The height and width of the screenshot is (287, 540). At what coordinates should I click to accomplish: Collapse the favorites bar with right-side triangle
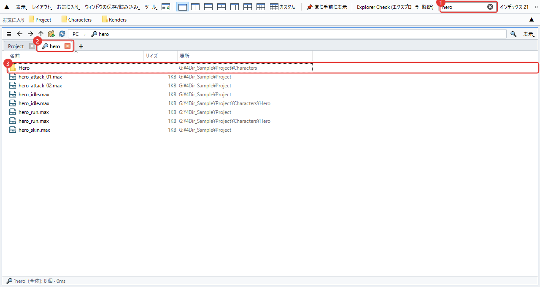[x=532, y=19]
